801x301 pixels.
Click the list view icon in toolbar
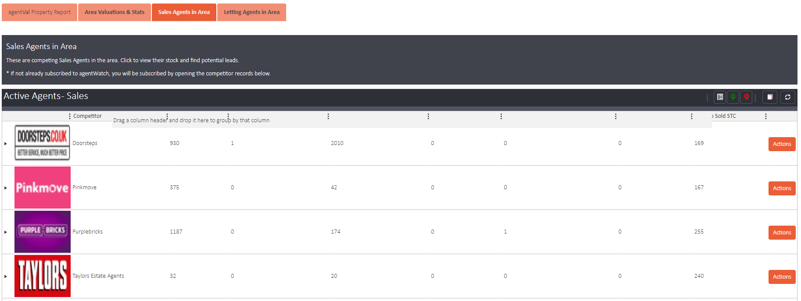click(720, 97)
